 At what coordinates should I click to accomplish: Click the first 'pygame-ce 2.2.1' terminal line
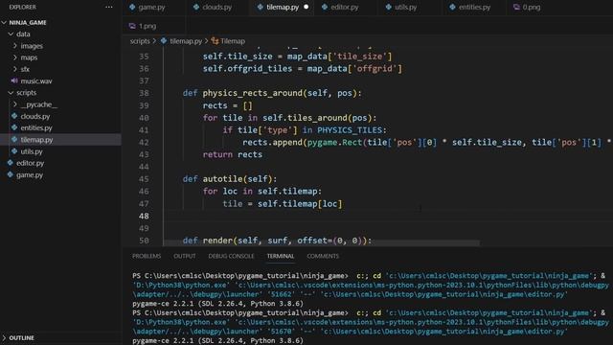click(217, 304)
